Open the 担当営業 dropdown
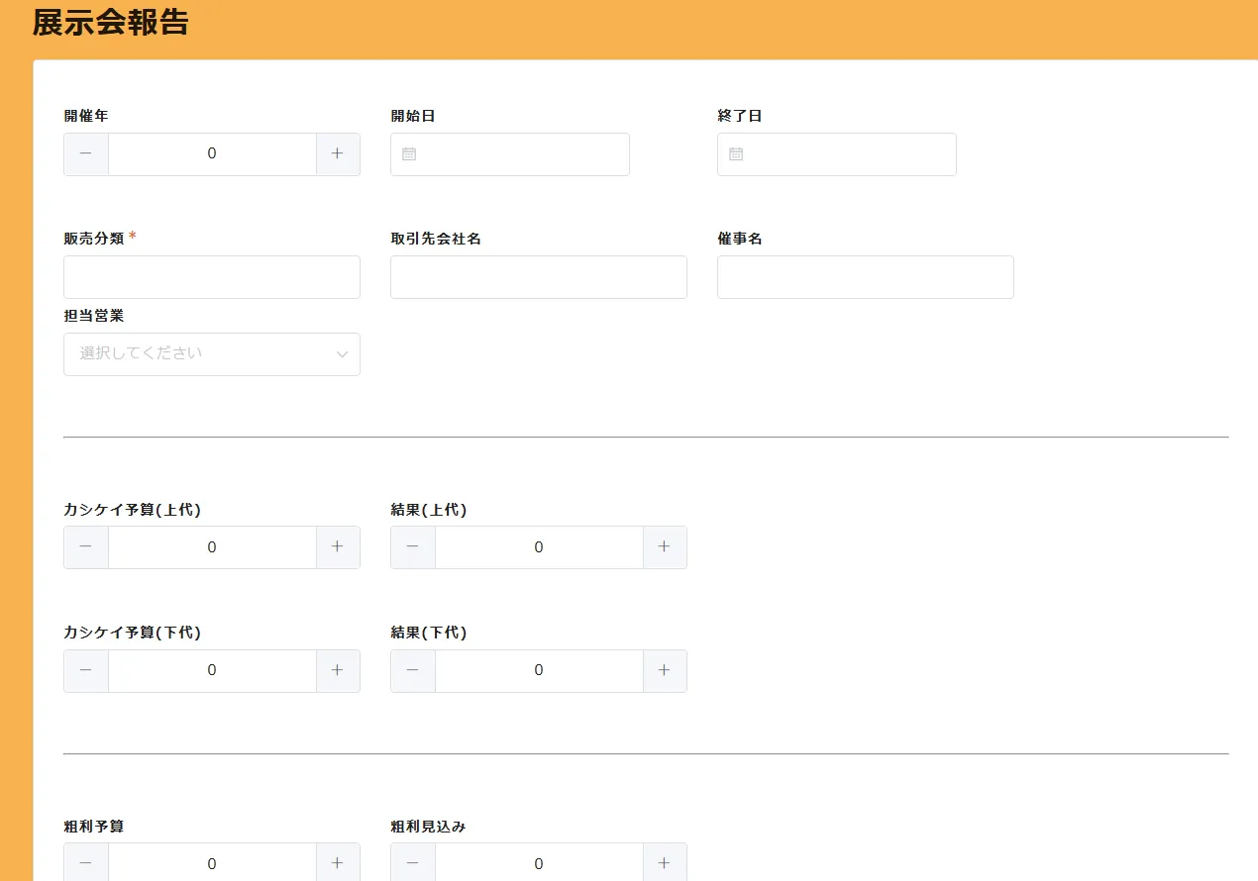Screen dimensions: 1258x881 point(198,354)
